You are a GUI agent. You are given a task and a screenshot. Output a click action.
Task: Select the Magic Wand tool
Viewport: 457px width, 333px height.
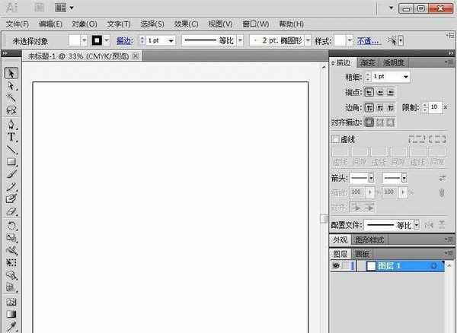tap(12, 98)
